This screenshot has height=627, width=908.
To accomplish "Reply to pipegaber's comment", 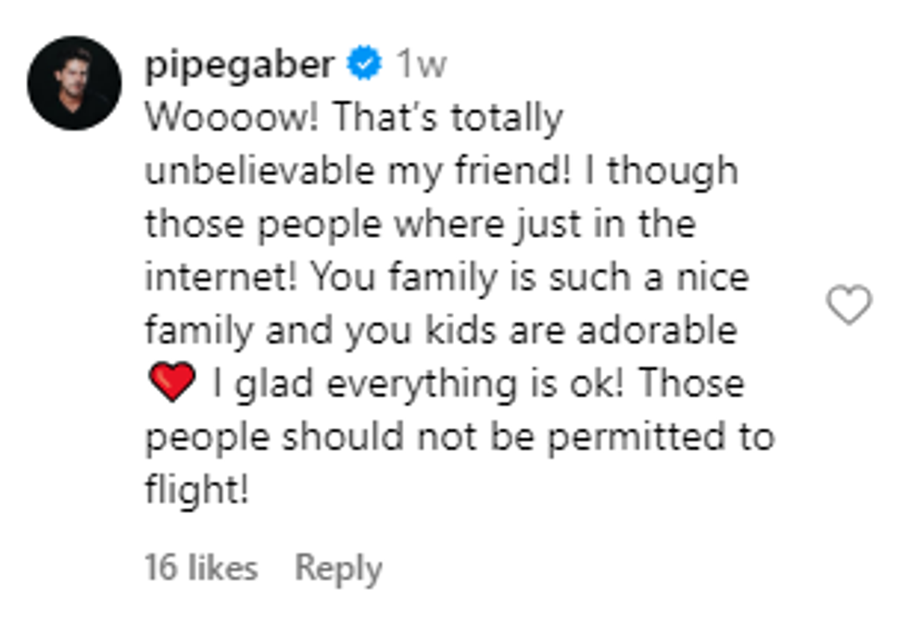I will click(338, 568).
